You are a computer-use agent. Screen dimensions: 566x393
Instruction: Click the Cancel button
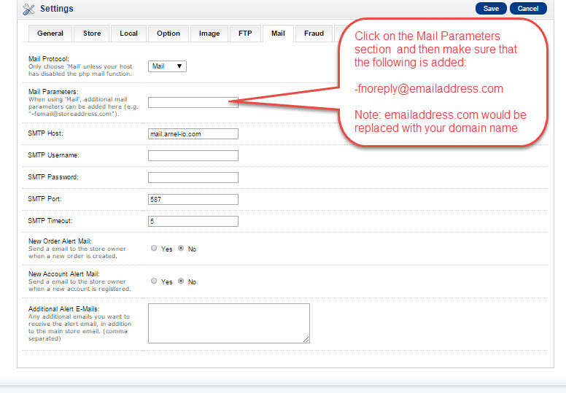pyautogui.click(x=528, y=8)
